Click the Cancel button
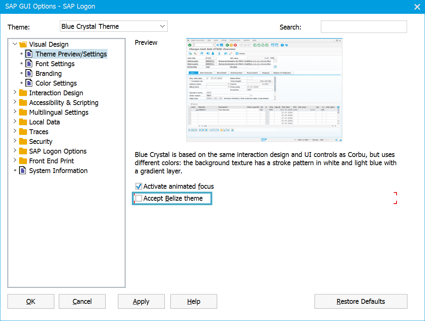The image size is (425, 321). coord(82,301)
